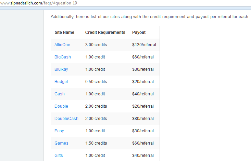Click the Payout column header
Screen dimensions: 251x161
click(139, 32)
